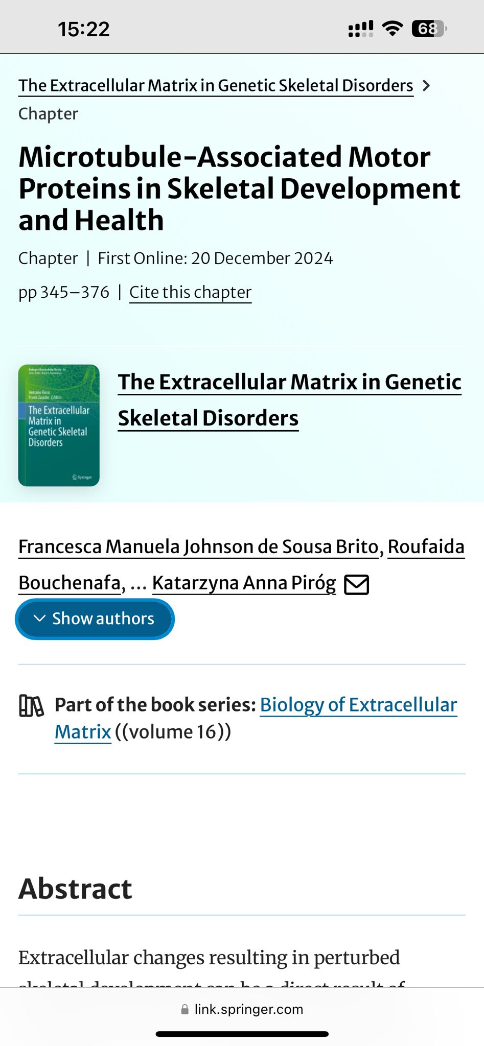The height and width of the screenshot is (1046, 484).
Task: Tap the Abstract section heading
Action: click(76, 889)
